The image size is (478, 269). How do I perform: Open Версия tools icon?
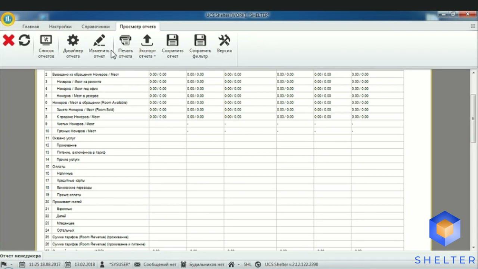(x=224, y=44)
